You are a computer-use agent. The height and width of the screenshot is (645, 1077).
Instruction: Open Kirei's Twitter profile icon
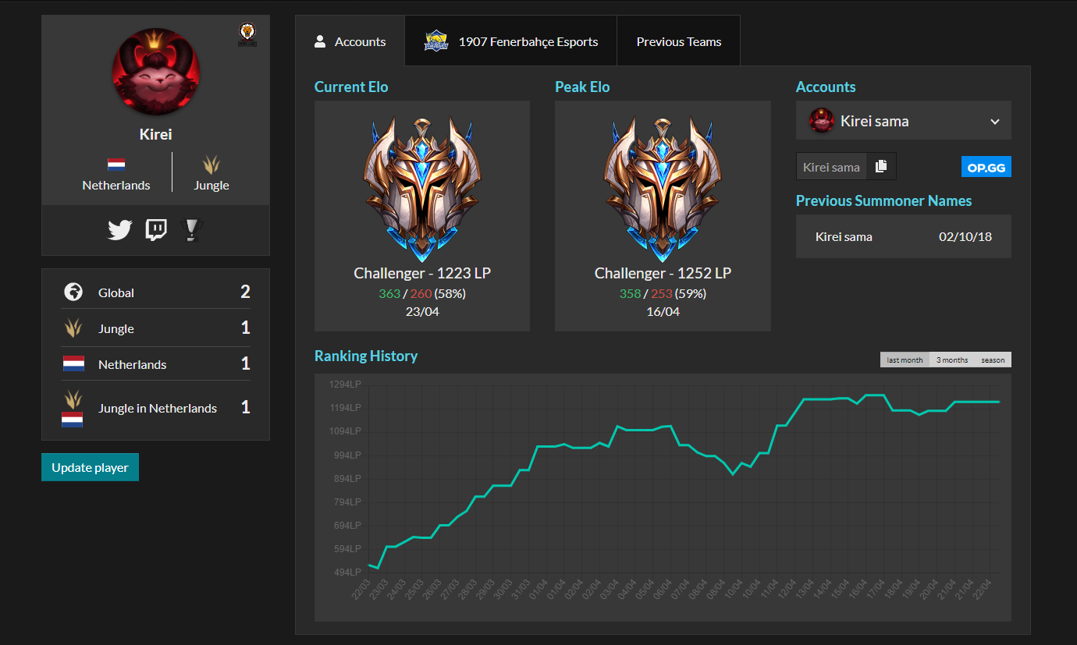pyautogui.click(x=120, y=230)
